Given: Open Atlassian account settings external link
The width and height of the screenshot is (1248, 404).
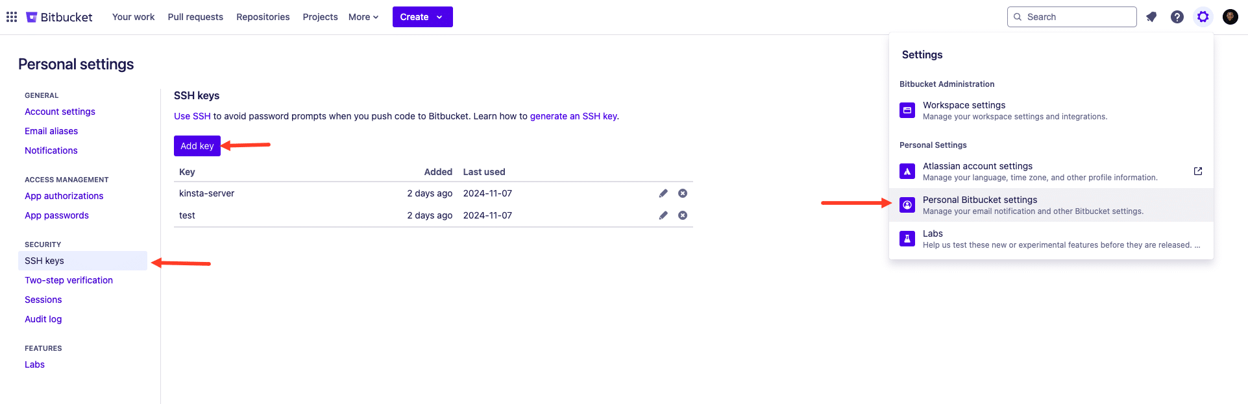Looking at the screenshot, I should point(1197,171).
